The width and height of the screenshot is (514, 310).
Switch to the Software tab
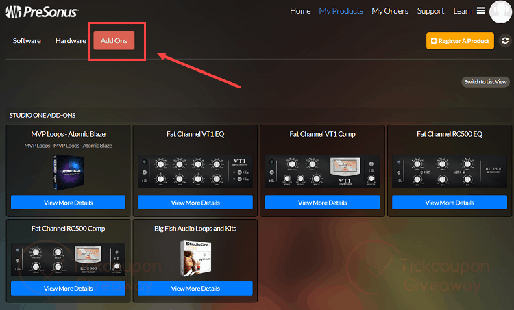coord(27,40)
